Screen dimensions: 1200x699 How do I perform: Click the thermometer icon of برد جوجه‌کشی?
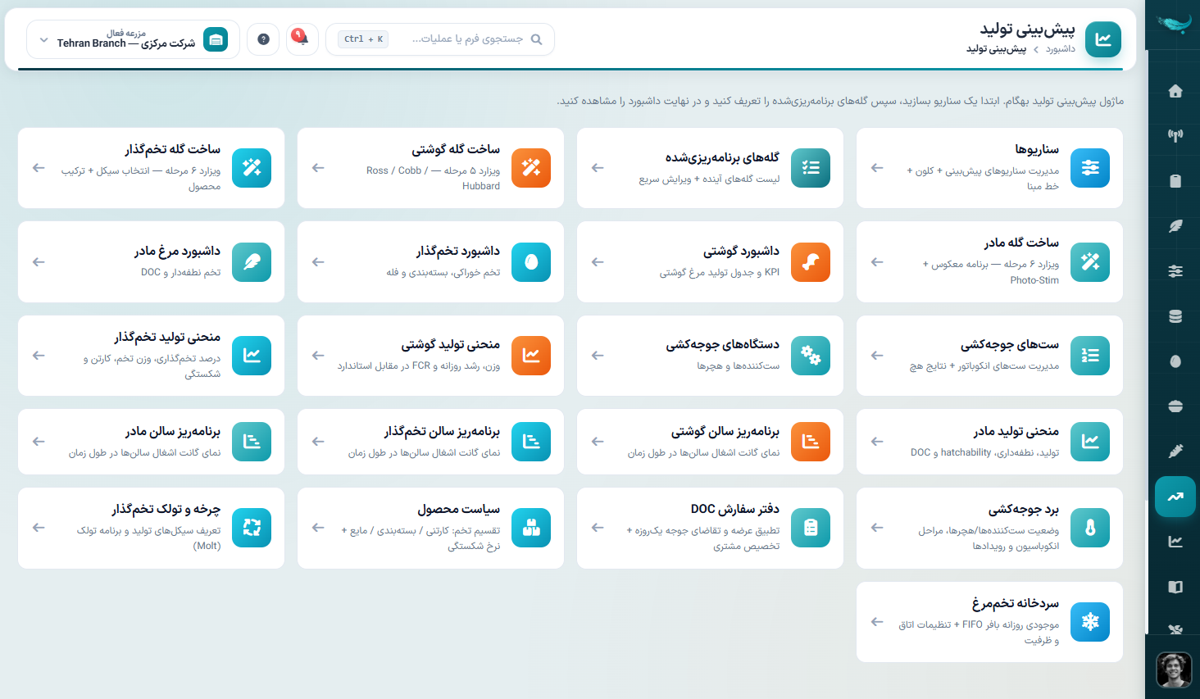point(1090,528)
